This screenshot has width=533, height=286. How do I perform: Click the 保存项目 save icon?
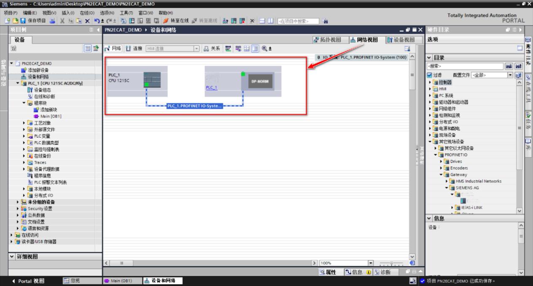tap(23, 21)
